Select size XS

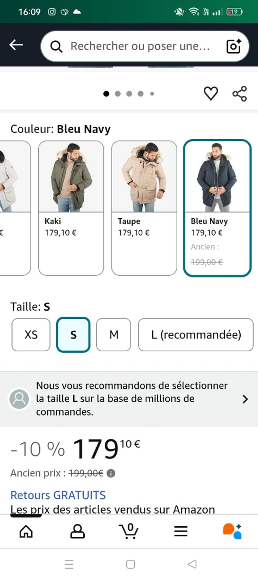pos(31,335)
